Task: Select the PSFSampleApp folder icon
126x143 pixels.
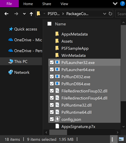Action: (57, 48)
